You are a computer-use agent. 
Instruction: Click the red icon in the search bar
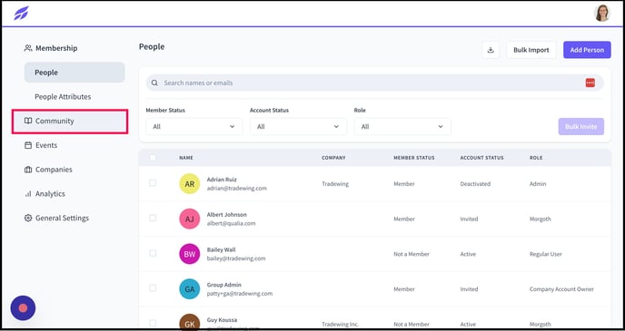coord(590,83)
